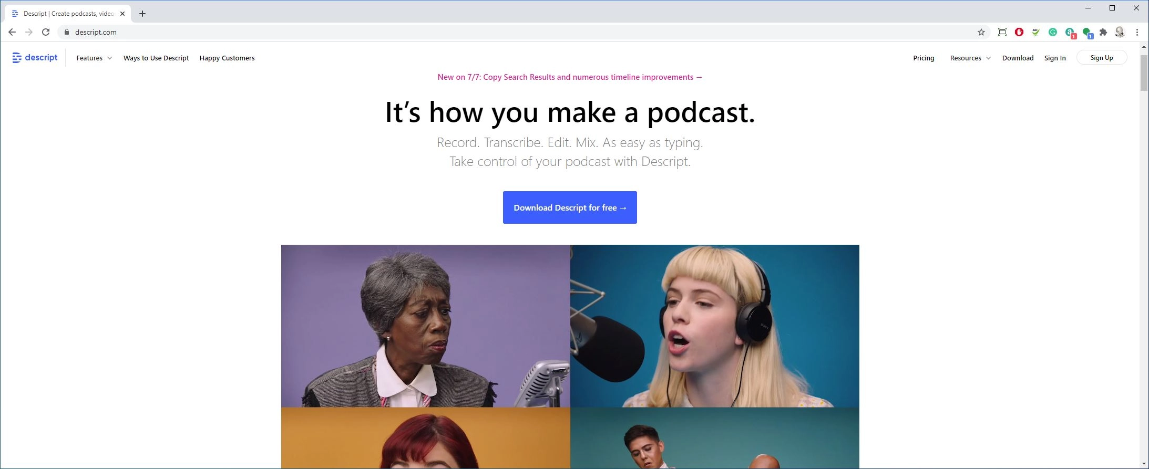
Task: Open the Grammarly extension icon
Action: [1053, 32]
